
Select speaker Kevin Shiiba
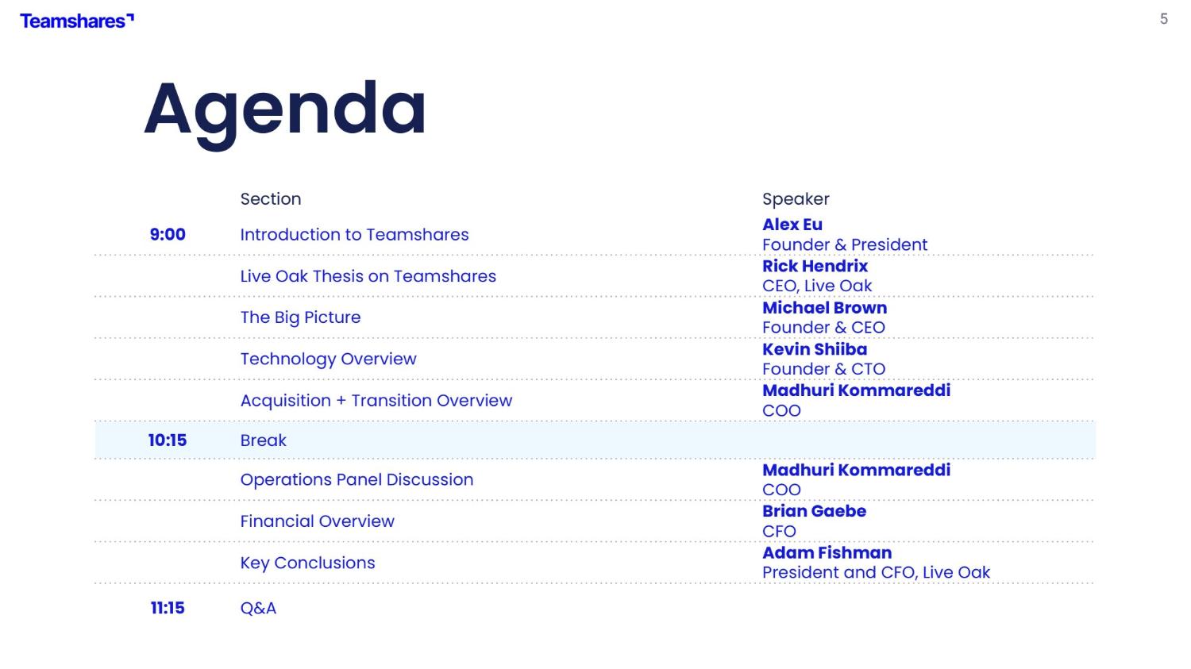tap(814, 349)
